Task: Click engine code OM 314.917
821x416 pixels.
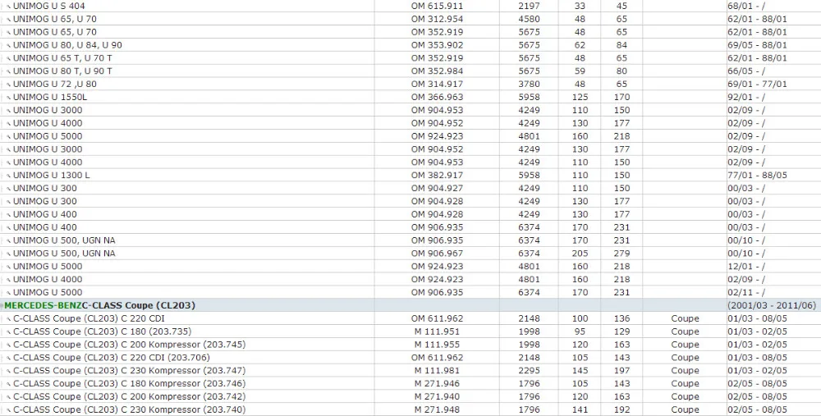Action: coord(438,85)
